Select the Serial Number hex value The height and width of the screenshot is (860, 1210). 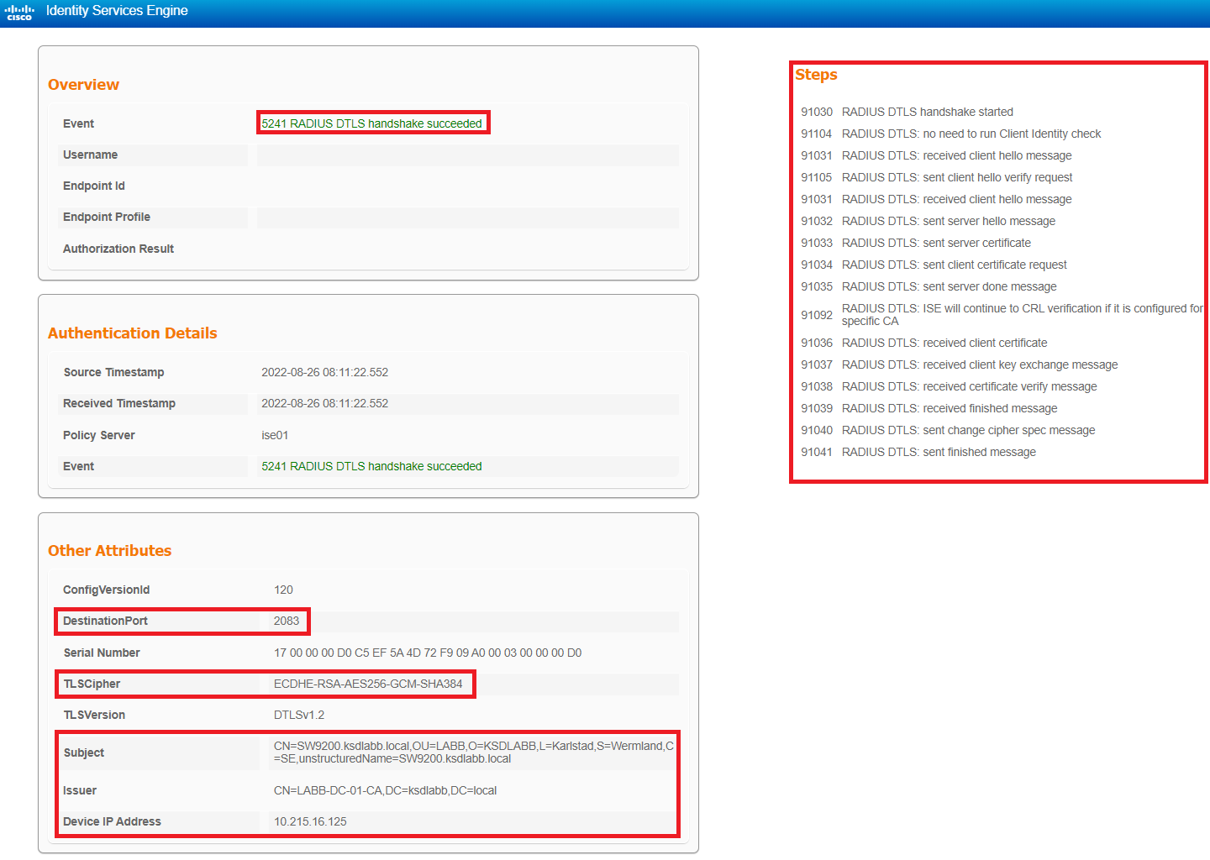428,653
